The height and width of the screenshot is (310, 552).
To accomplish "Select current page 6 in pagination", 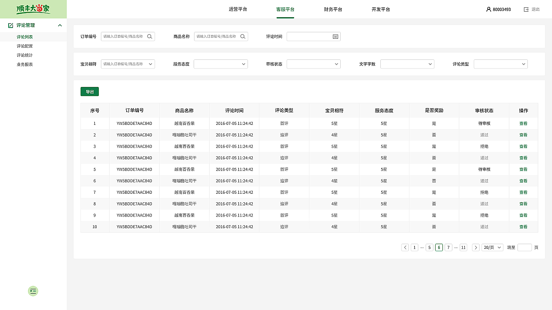I will 439,248.
